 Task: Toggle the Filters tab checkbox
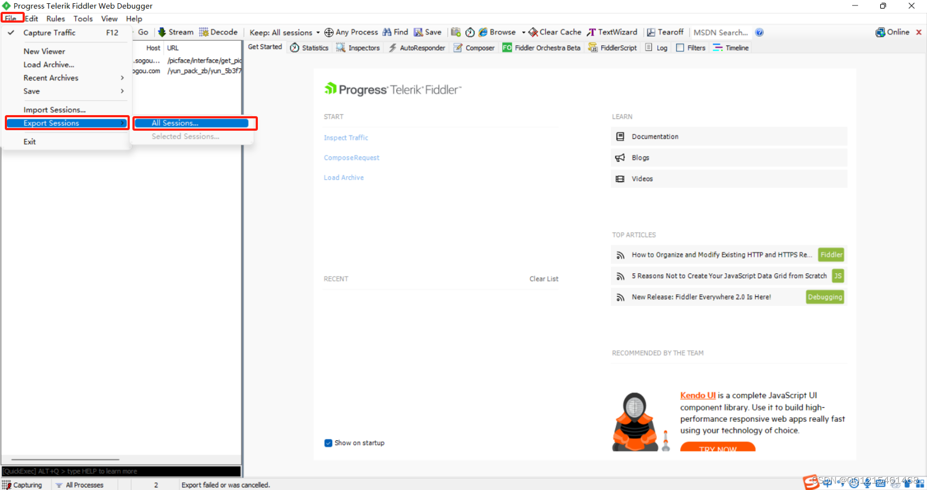tap(680, 48)
